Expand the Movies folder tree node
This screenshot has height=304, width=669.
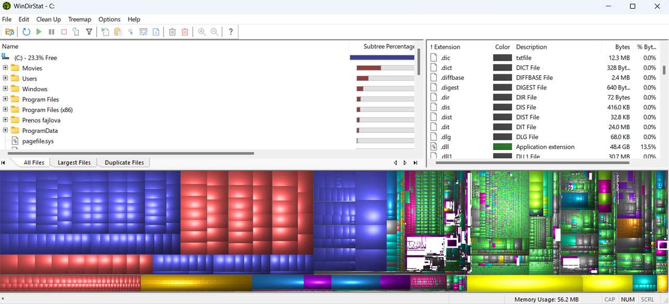(5, 68)
